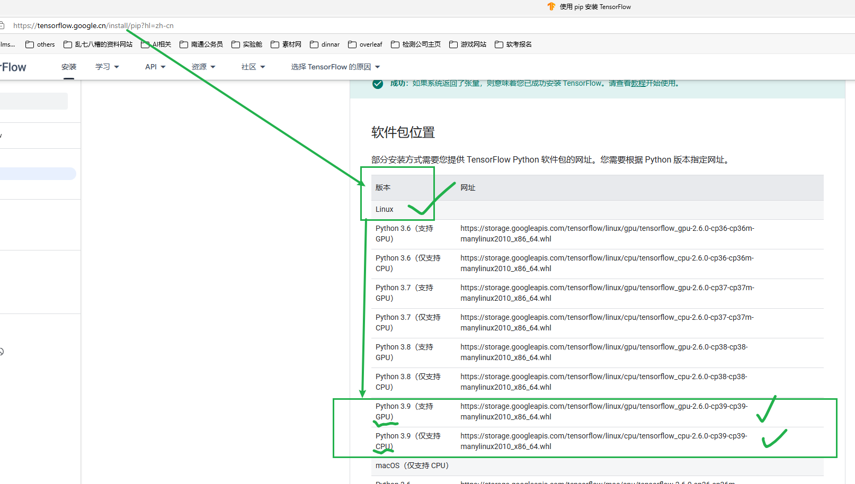Click the 版本 column header

[383, 187]
